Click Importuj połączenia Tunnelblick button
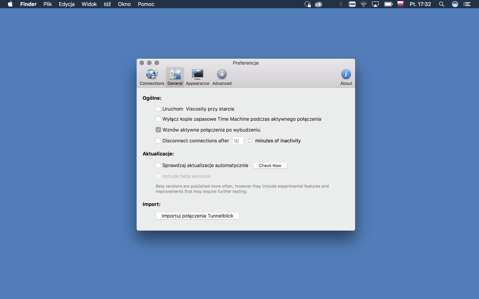 [197, 216]
